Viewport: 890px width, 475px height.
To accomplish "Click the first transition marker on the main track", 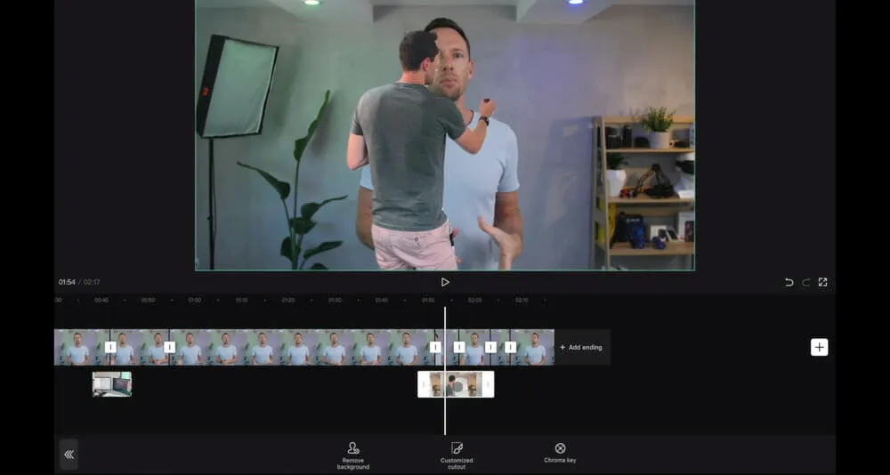I will tap(110, 347).
